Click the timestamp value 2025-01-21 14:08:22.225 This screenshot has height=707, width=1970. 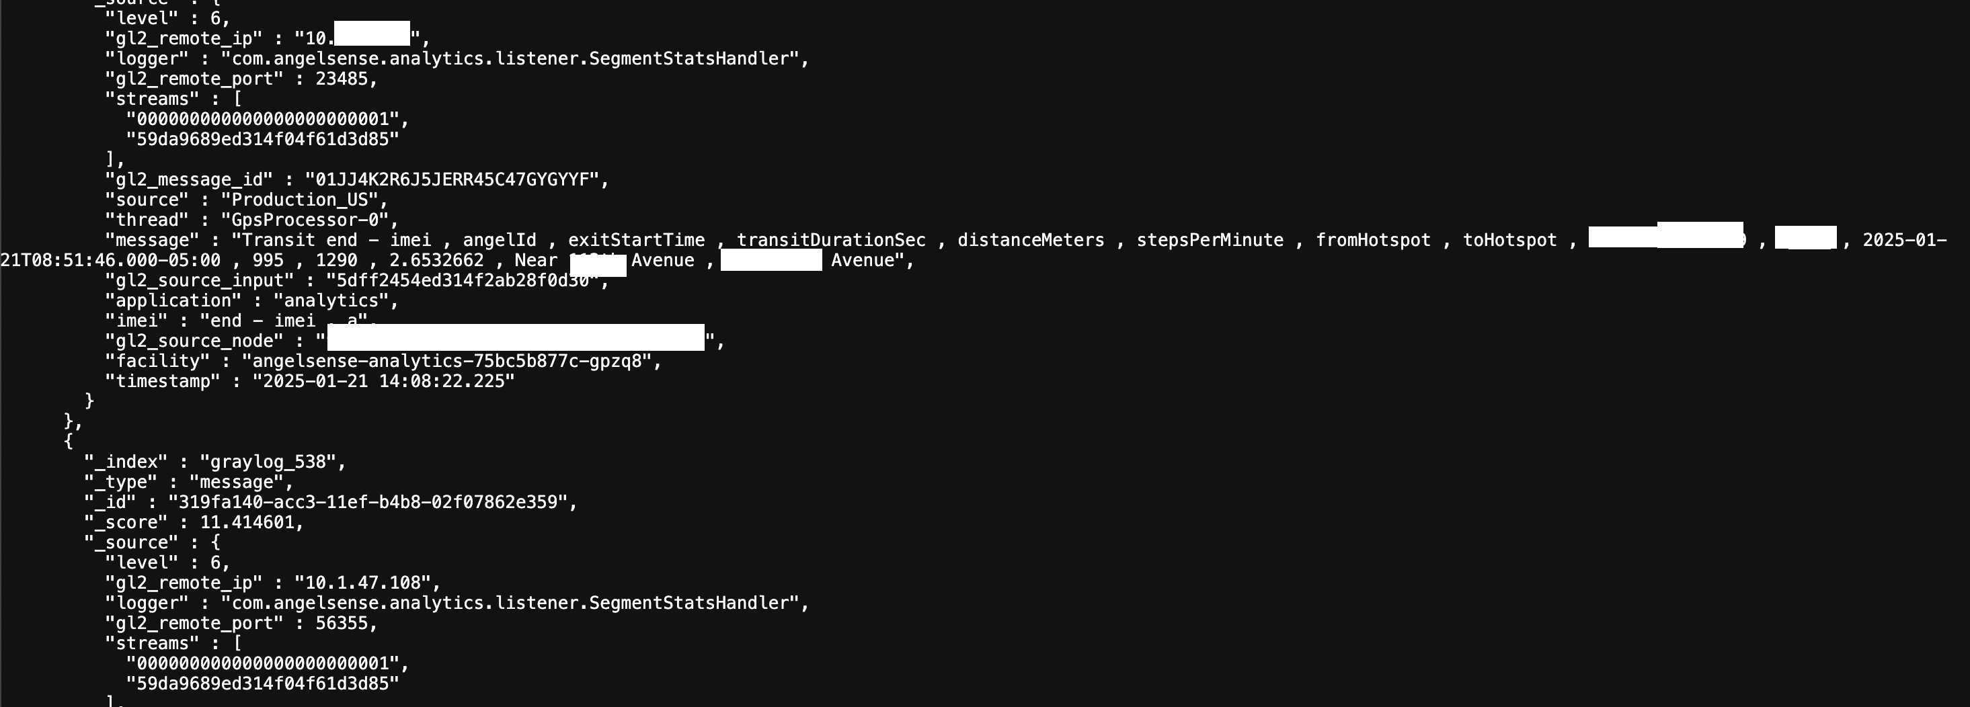(x=384, y=380)
